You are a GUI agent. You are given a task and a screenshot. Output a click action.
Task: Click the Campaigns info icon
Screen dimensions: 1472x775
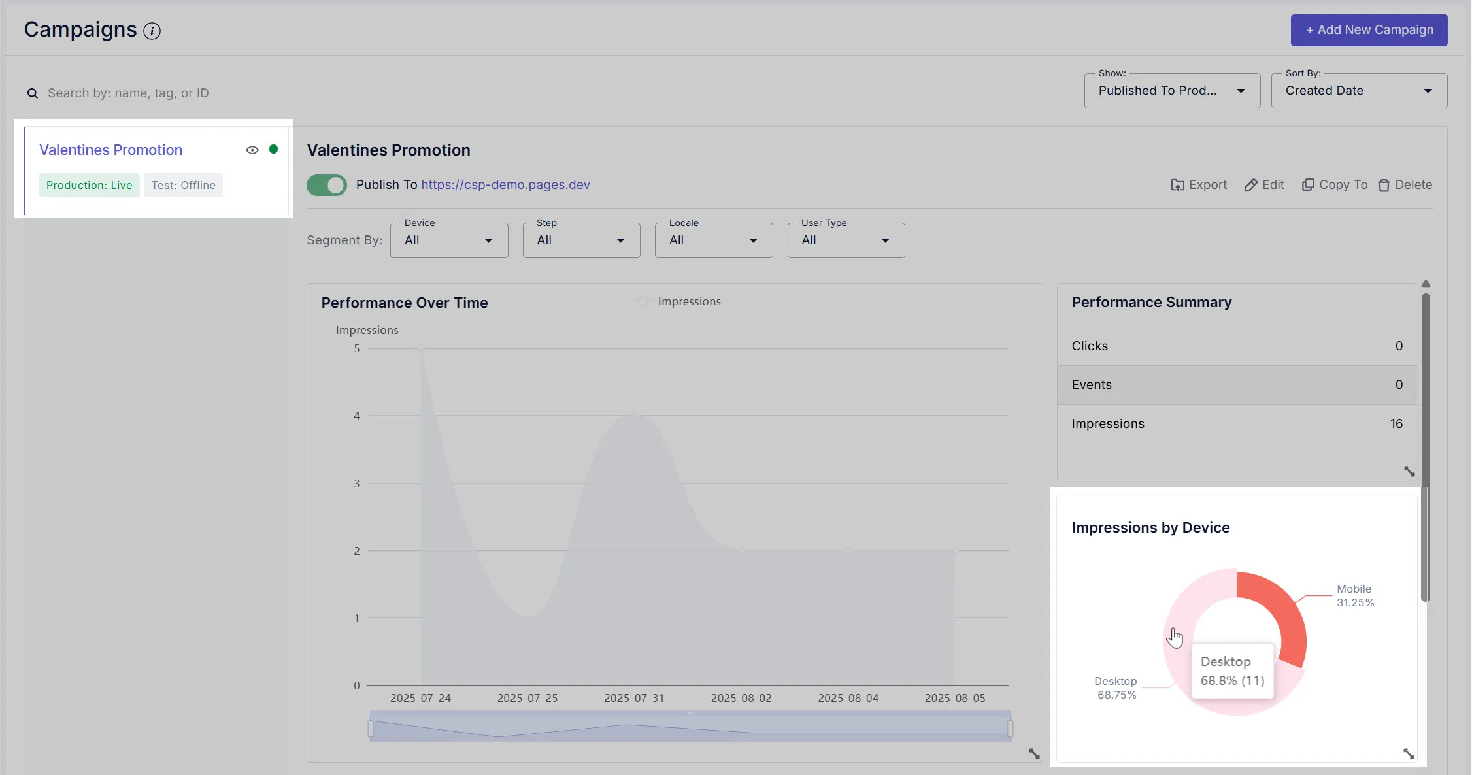tap(152, 31)
